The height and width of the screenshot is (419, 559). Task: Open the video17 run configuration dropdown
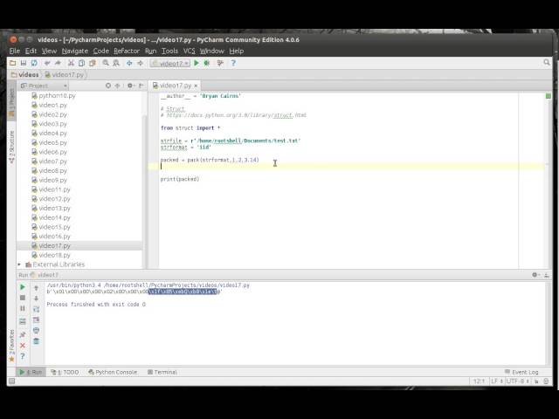pos(170,64)
